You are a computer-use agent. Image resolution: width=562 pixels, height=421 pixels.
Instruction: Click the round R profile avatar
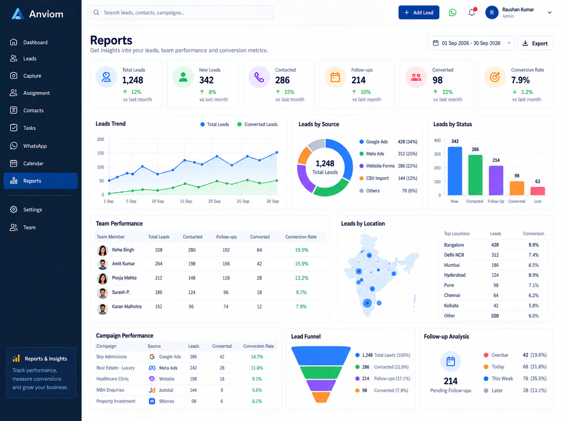(x=492, y=12)
